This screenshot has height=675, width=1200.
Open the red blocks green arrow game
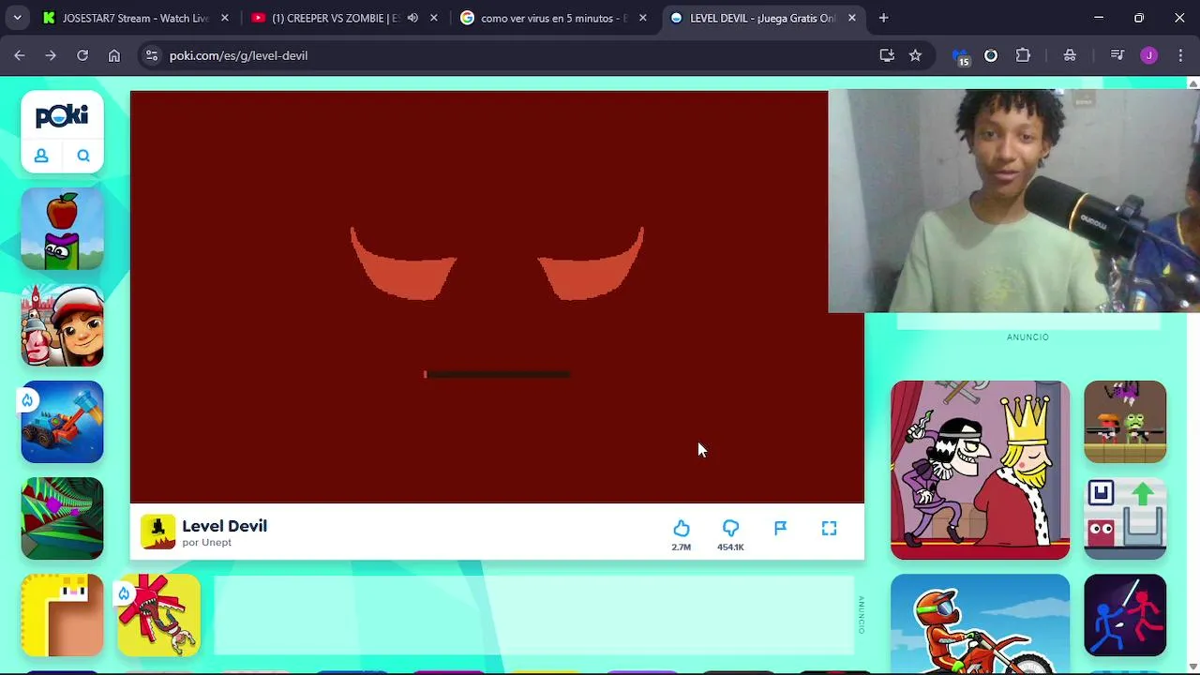click(1125, 518)
